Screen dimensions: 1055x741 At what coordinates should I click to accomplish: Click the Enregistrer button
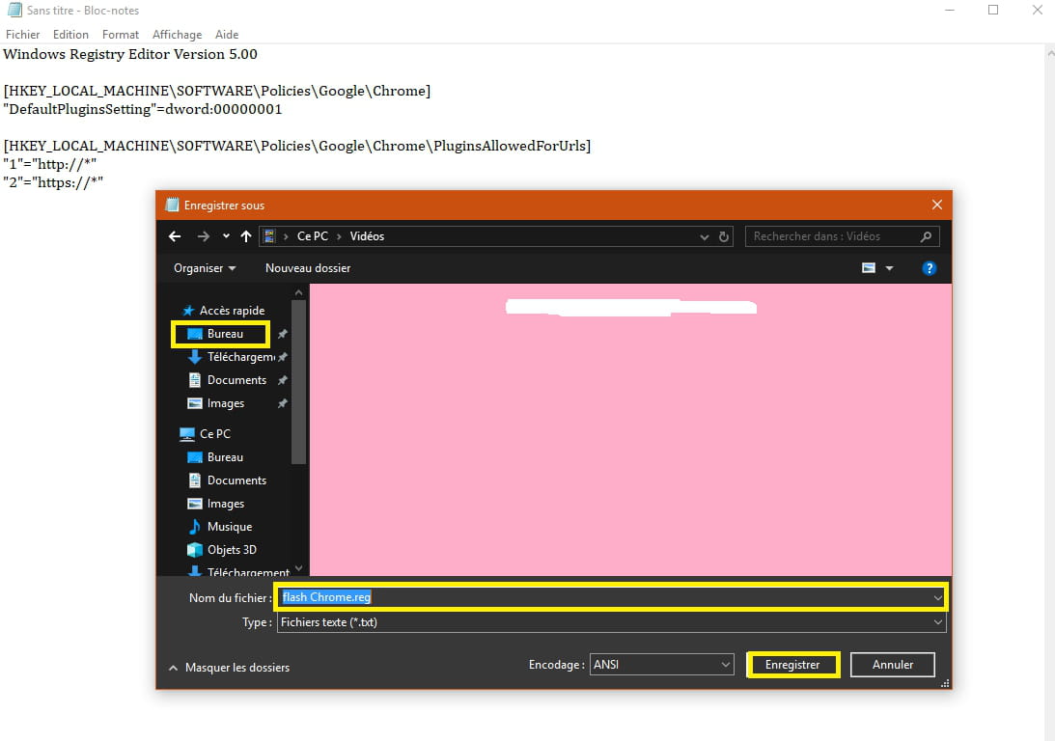[792, 665]
